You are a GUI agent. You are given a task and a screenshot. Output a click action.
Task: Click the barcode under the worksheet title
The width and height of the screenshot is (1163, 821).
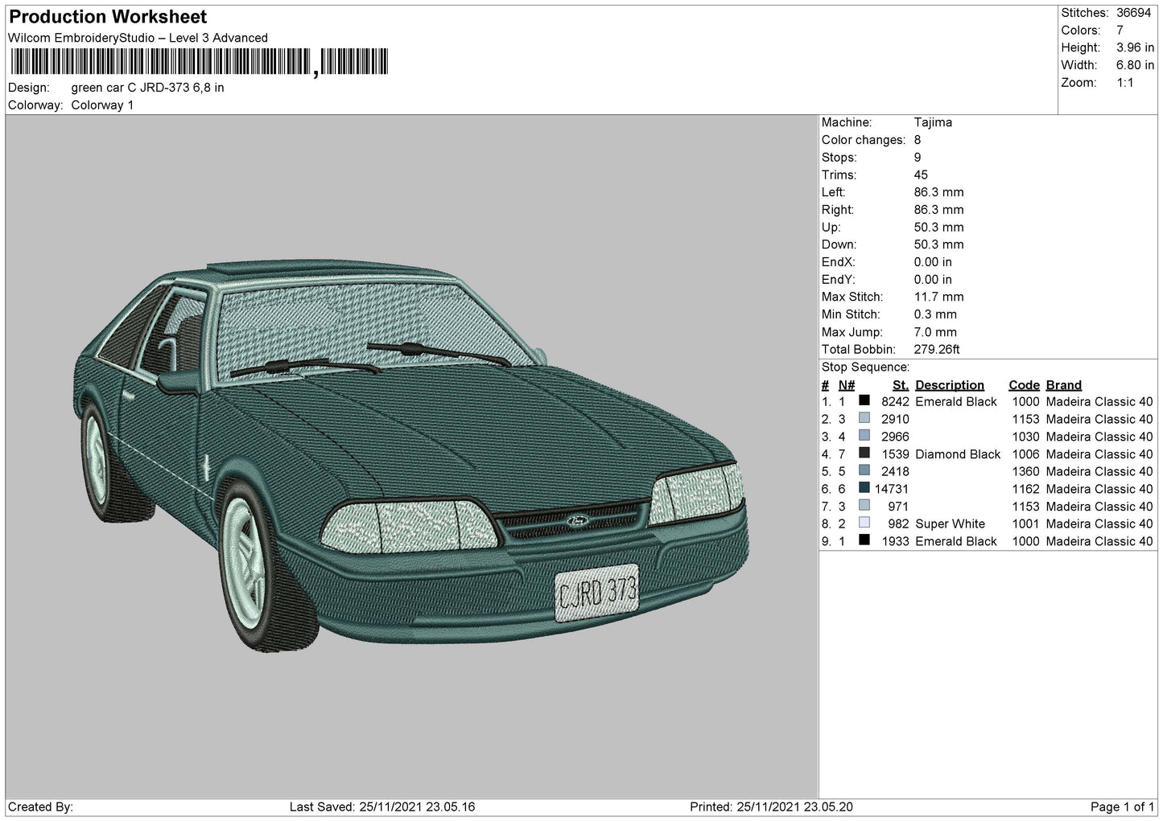point(199,62)
